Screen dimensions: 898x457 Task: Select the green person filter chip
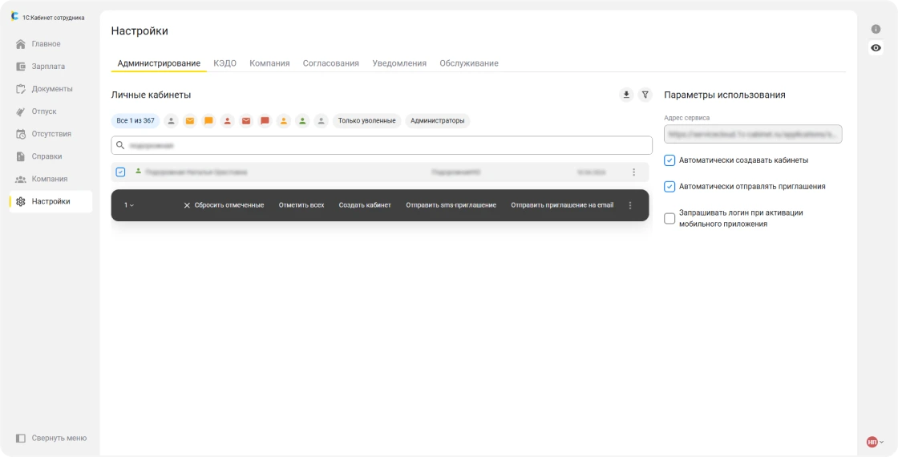(302, 121)
